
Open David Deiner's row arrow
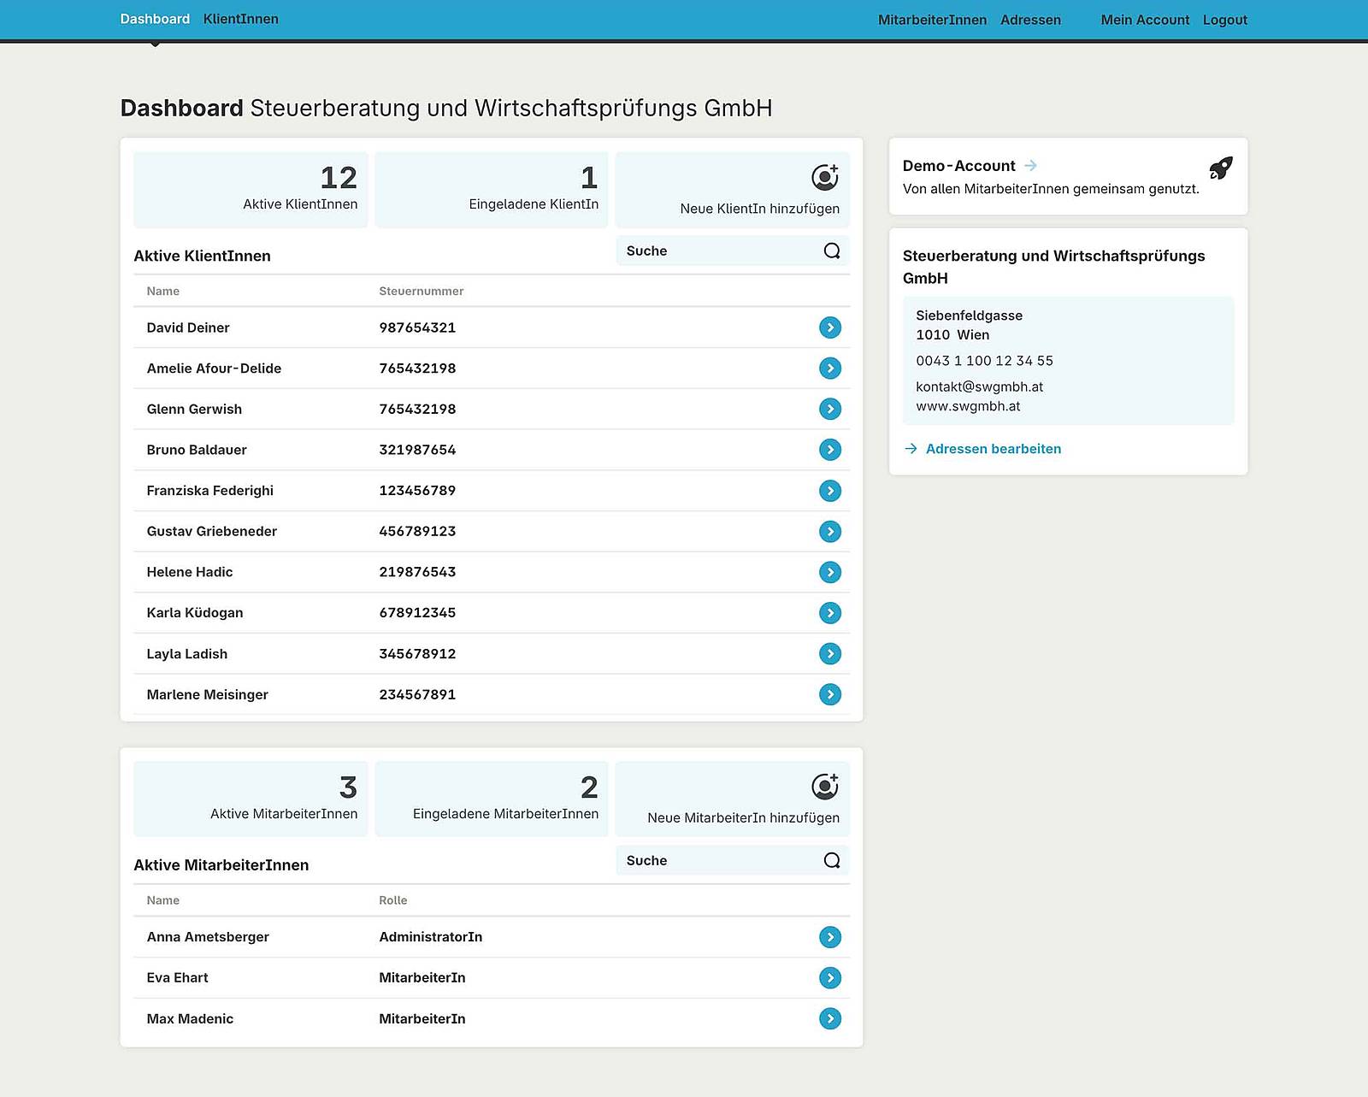[x=829, y=327]
